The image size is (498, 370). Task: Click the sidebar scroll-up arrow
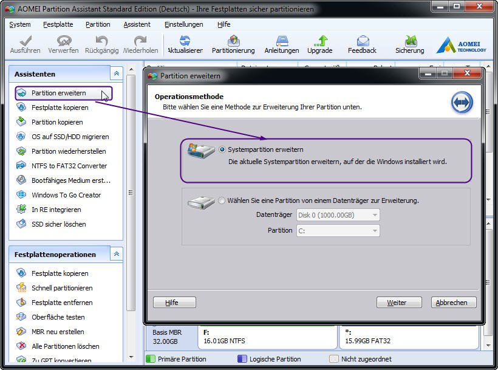(132, 69)
